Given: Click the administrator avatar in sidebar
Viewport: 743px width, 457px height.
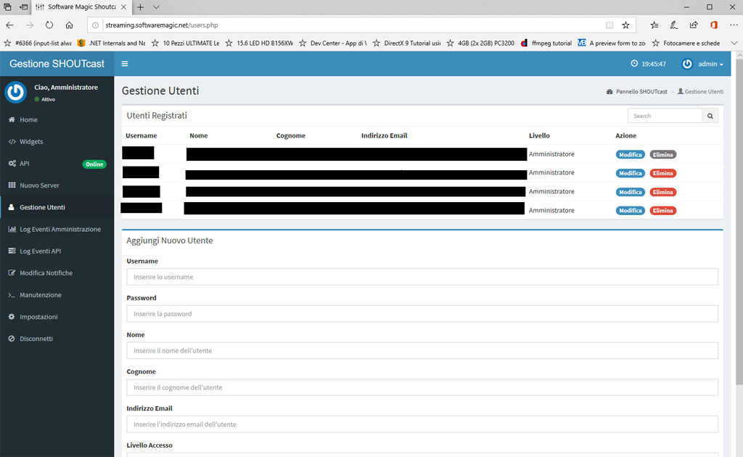Looking at the screenshot, I should pos(16,92).
